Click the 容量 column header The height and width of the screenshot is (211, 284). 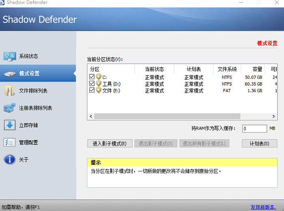(x=253, y=69)
